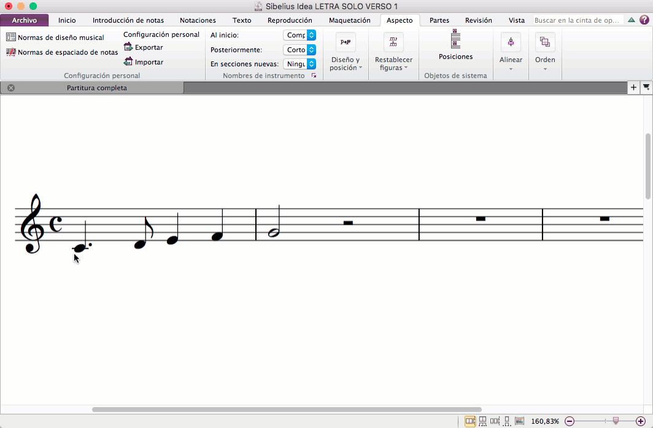Open the Help question mark icon
Viewport: 653px width, 428px height.
click(644, 20)
